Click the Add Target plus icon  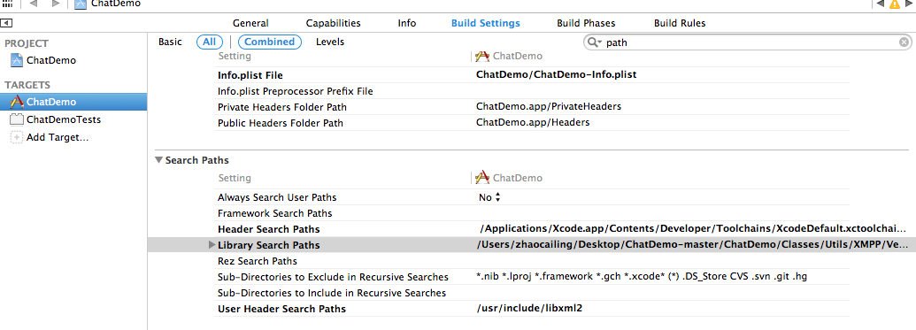pyautogui.click(x=17, y=137)
